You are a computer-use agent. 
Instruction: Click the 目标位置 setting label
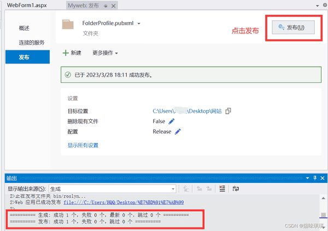tap(78, 111)
